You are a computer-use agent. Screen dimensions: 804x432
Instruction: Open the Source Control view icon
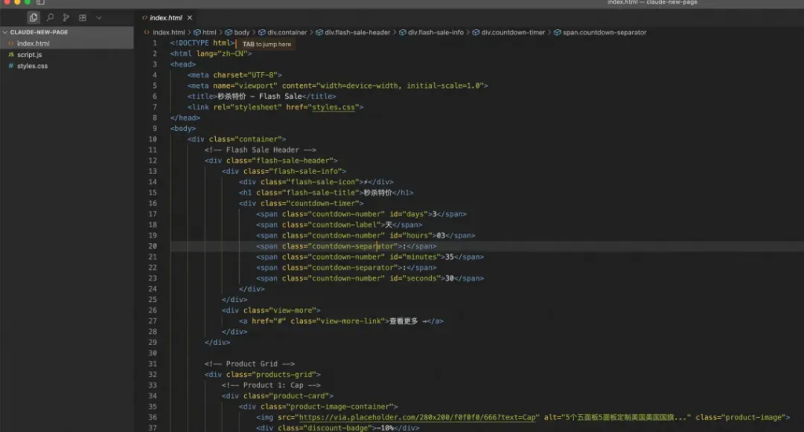click(x=66, y=17)
